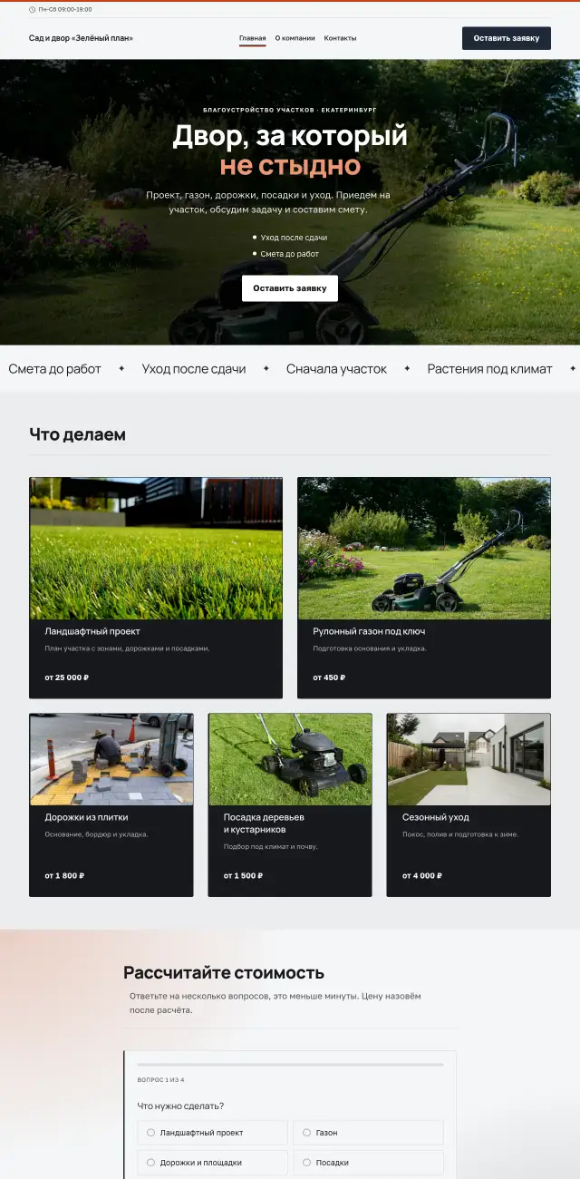Open the Ландшафтный проект card image
This screenshot has height=1179, width=580.
(156, 549)
